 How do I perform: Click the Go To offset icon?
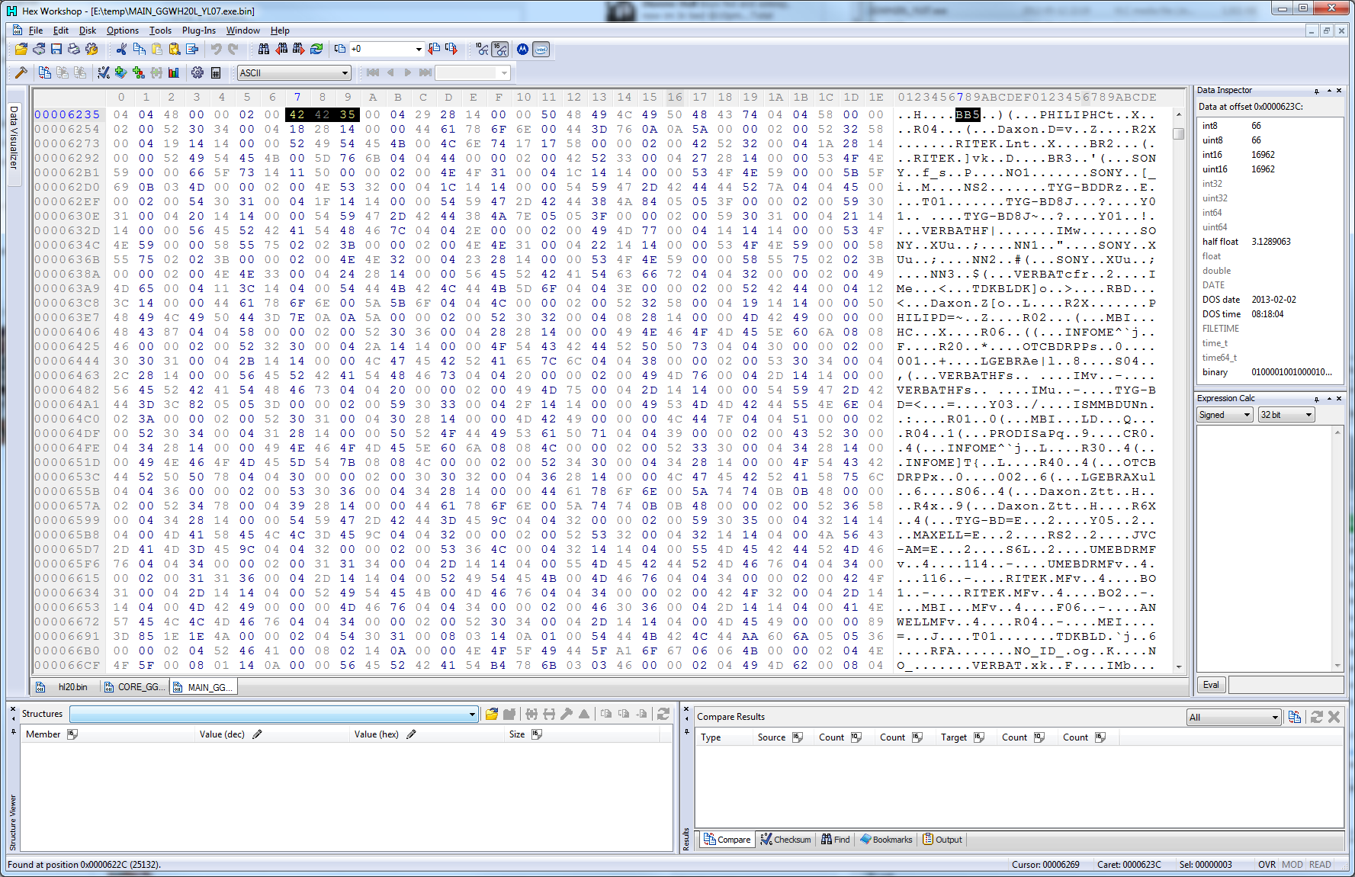pyautogui.click(x=340, y=49)
